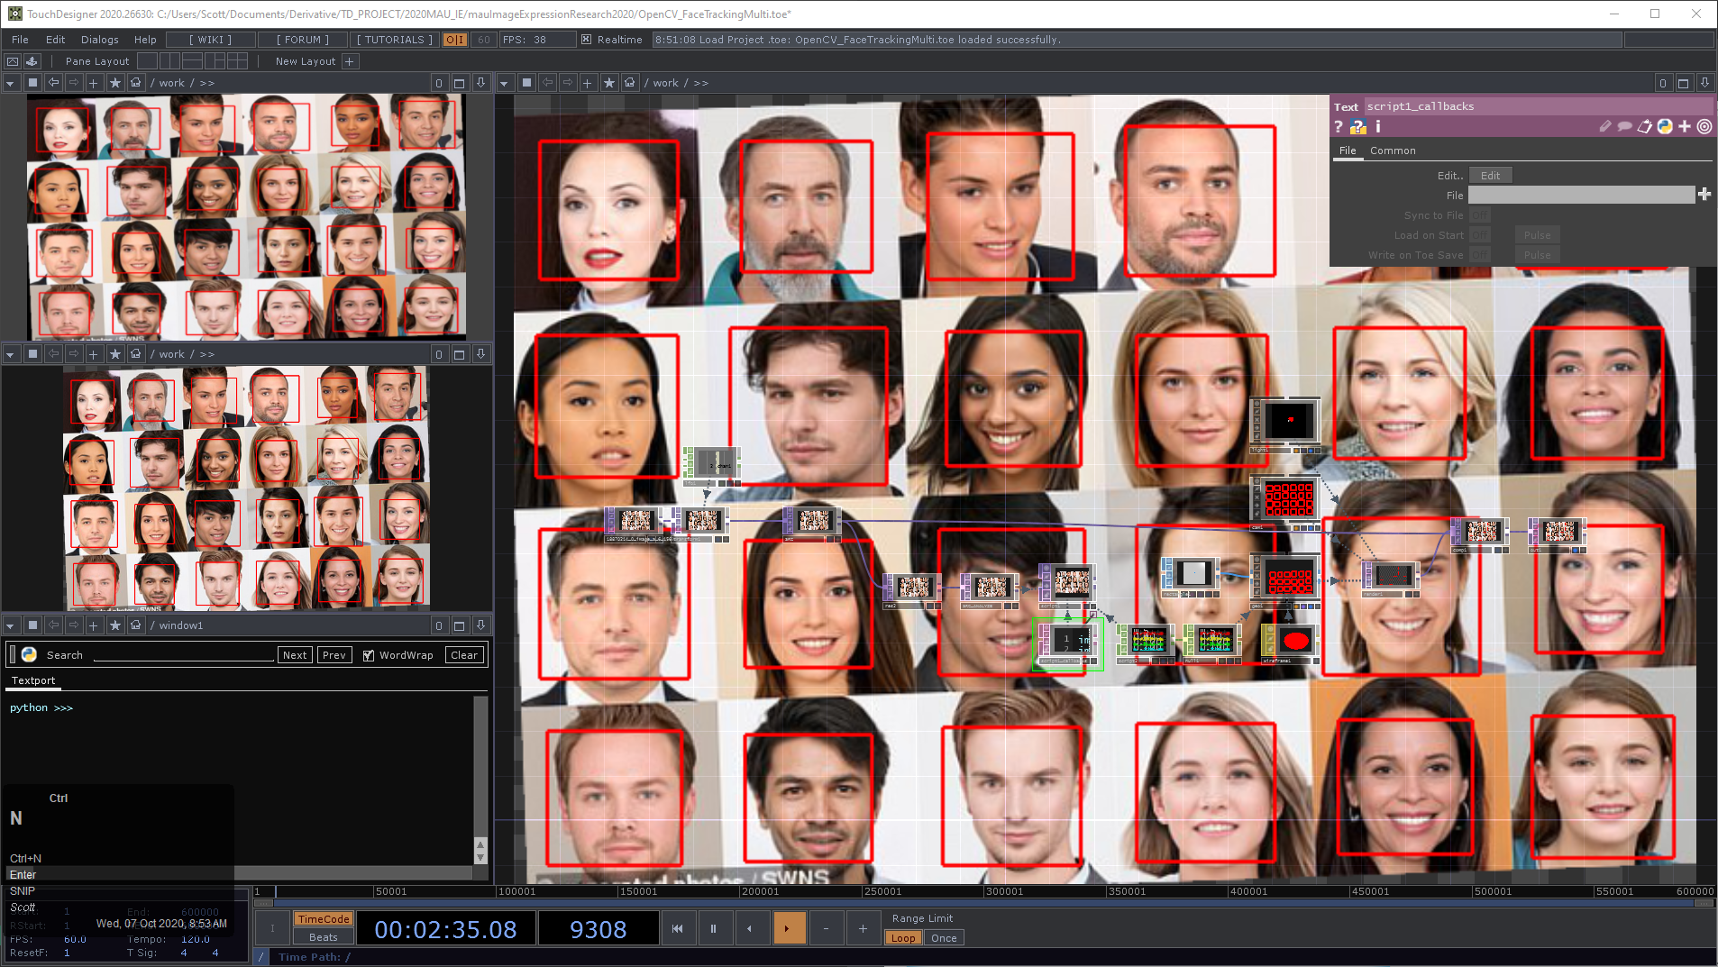Open Python help for script1_callbacks operator
The image size is (1718, 967).
click(1358, 127)
